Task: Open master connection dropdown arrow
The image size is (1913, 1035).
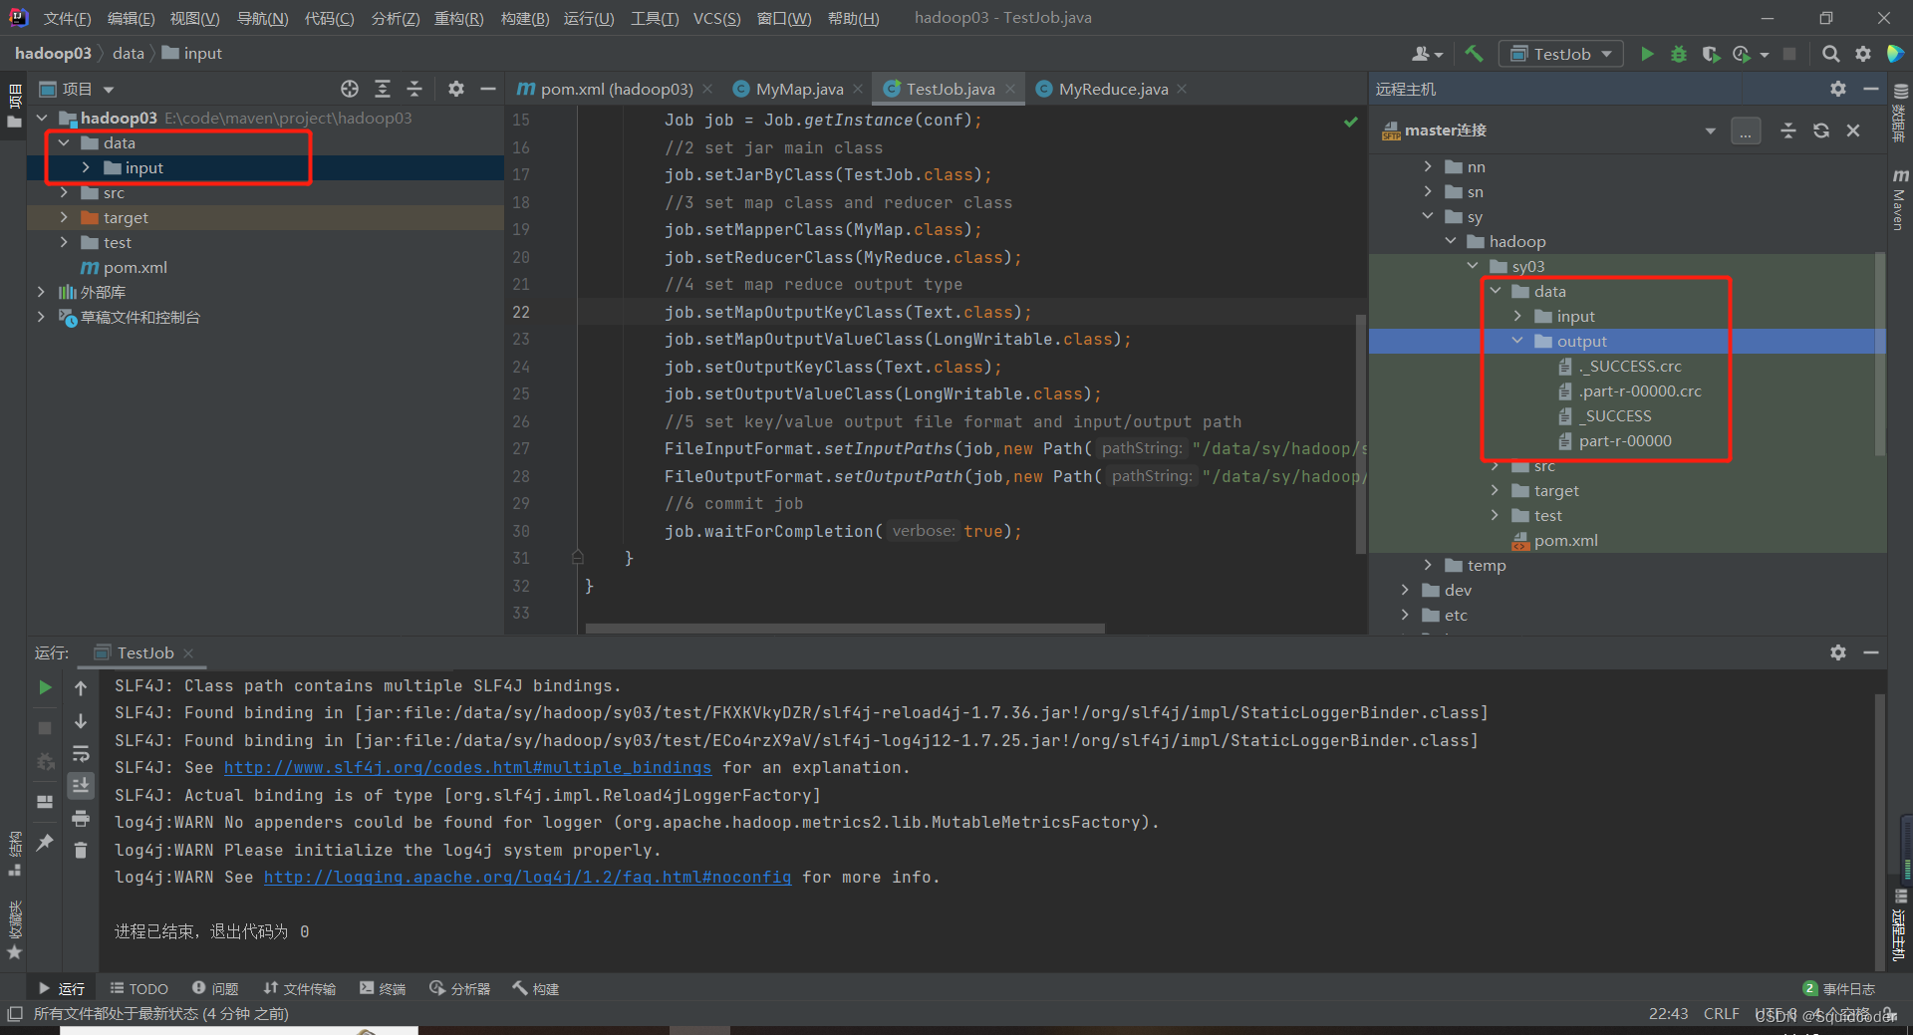Action: (1711, 130)
